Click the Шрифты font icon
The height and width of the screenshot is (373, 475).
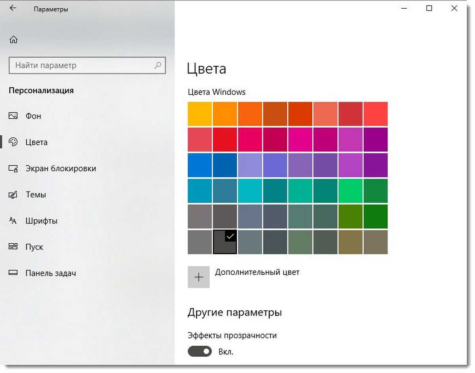coord(13,221)
